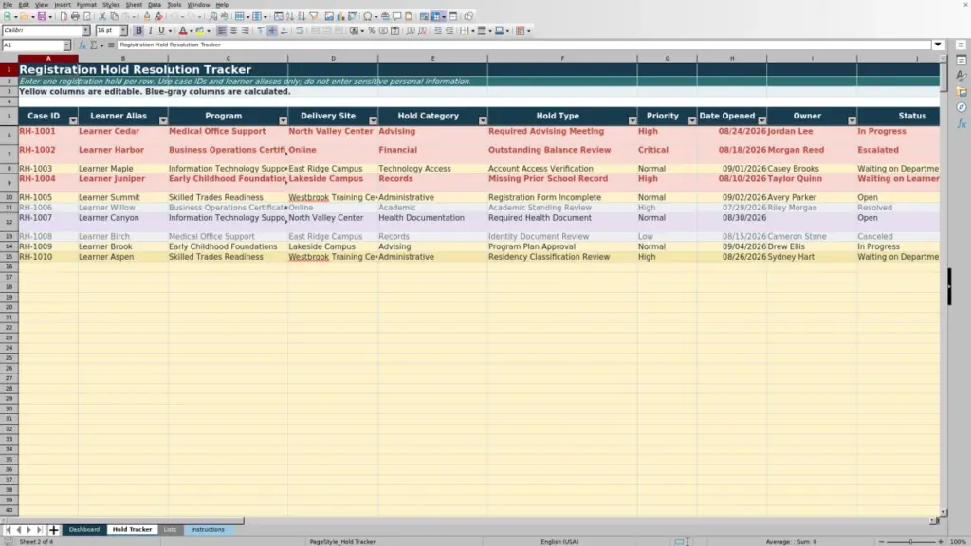Print using the Print toolbar icon

coord(75,17)
